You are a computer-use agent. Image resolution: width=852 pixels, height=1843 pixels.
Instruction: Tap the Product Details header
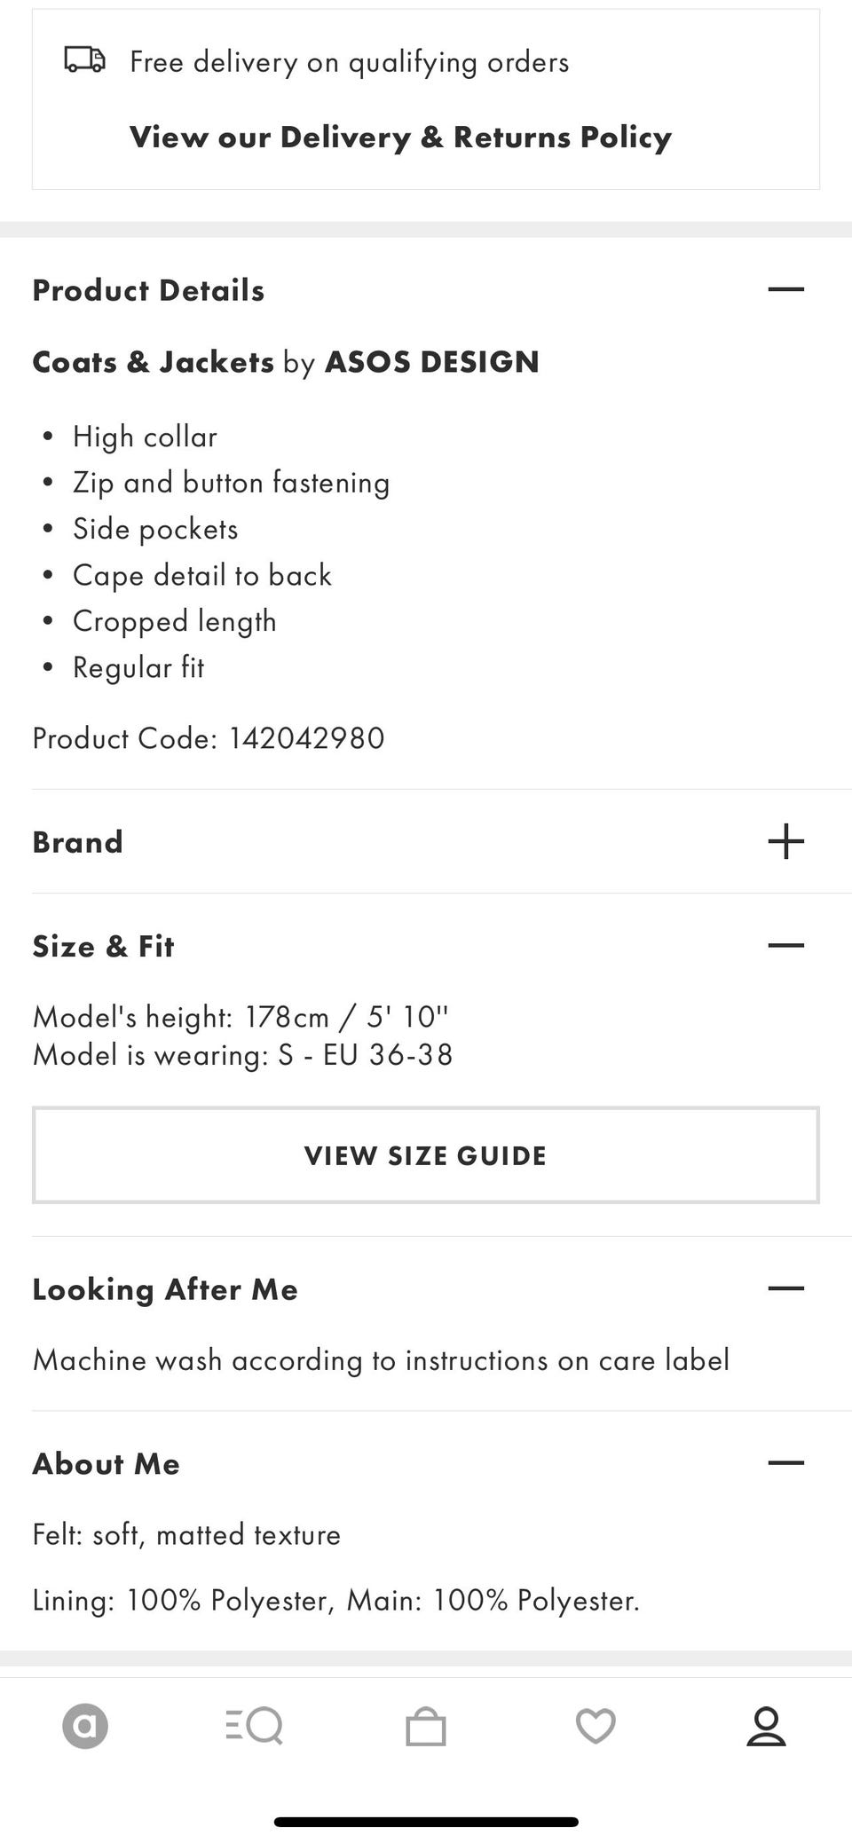[x=148, y=290]
